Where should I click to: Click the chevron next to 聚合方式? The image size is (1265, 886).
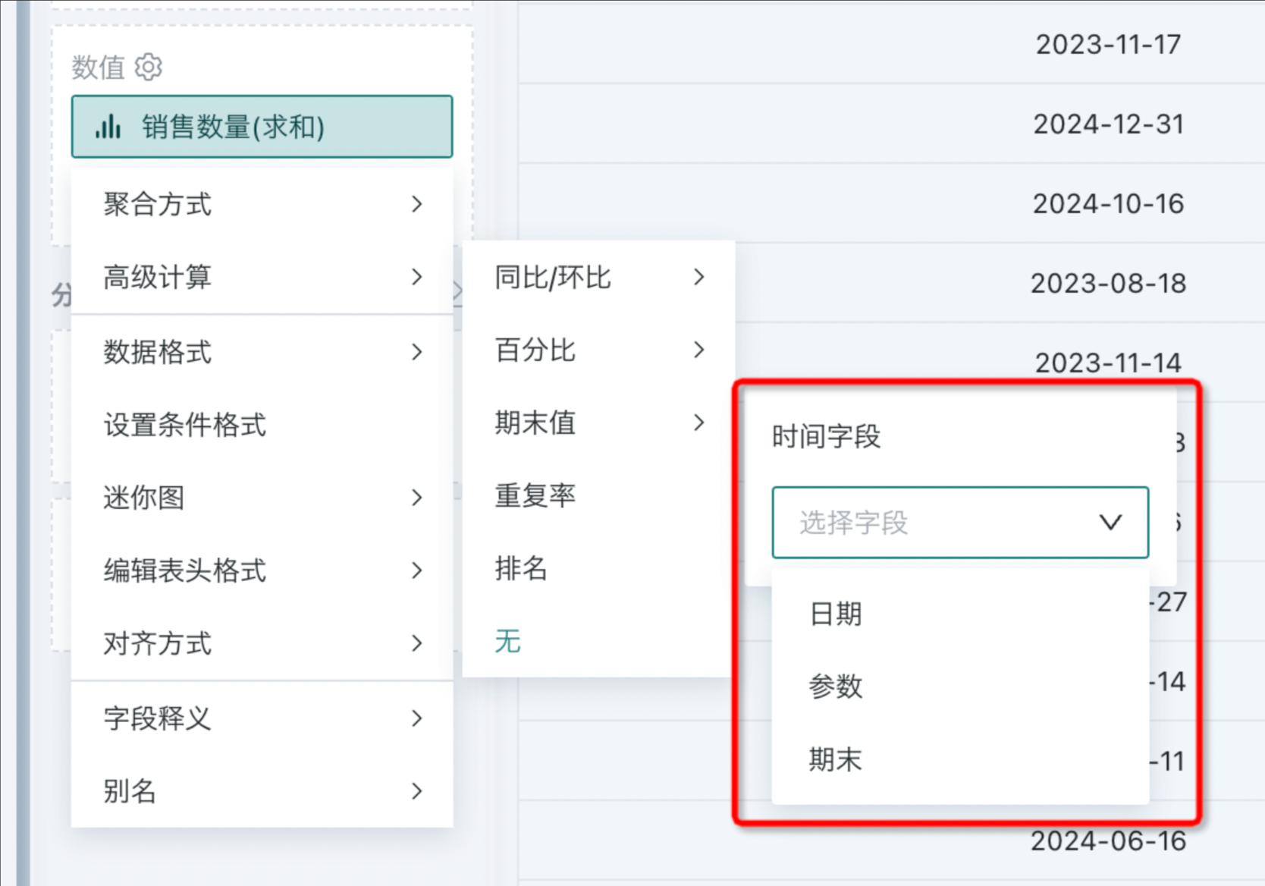coord(416,204)
